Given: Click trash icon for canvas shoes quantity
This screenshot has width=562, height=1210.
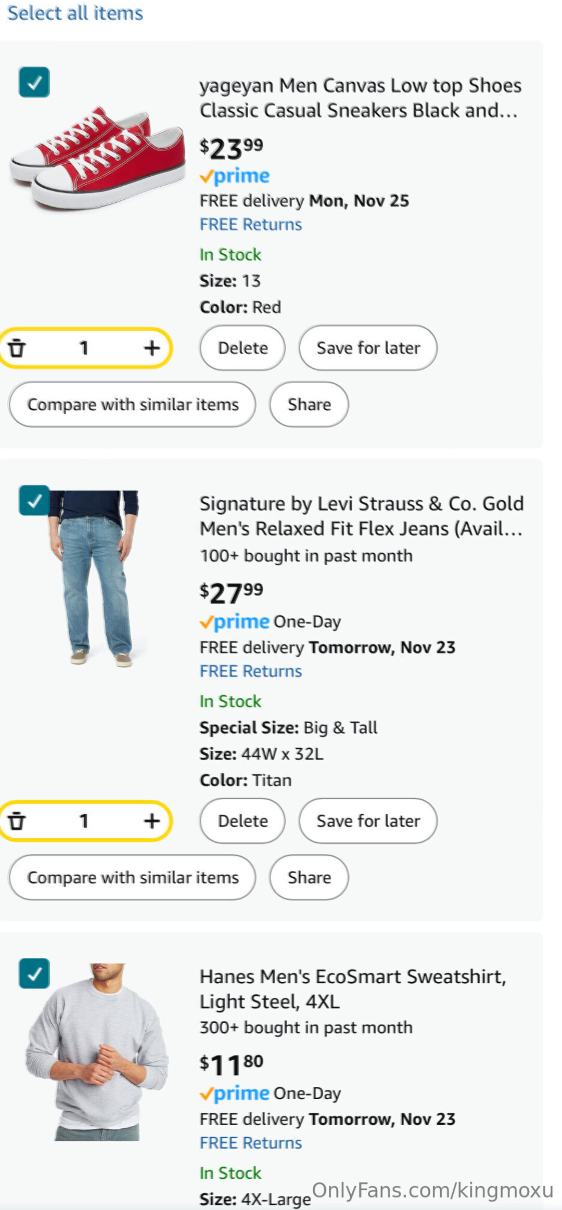Looking at the screenshot, I should (17, 348).
